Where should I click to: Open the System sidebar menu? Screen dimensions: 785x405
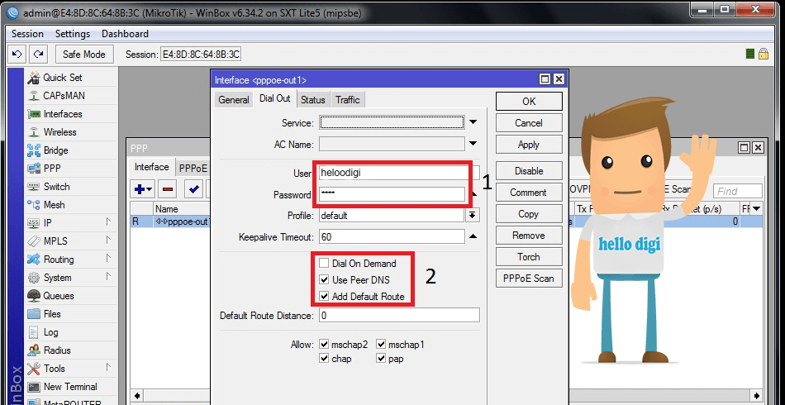point(57,278)
